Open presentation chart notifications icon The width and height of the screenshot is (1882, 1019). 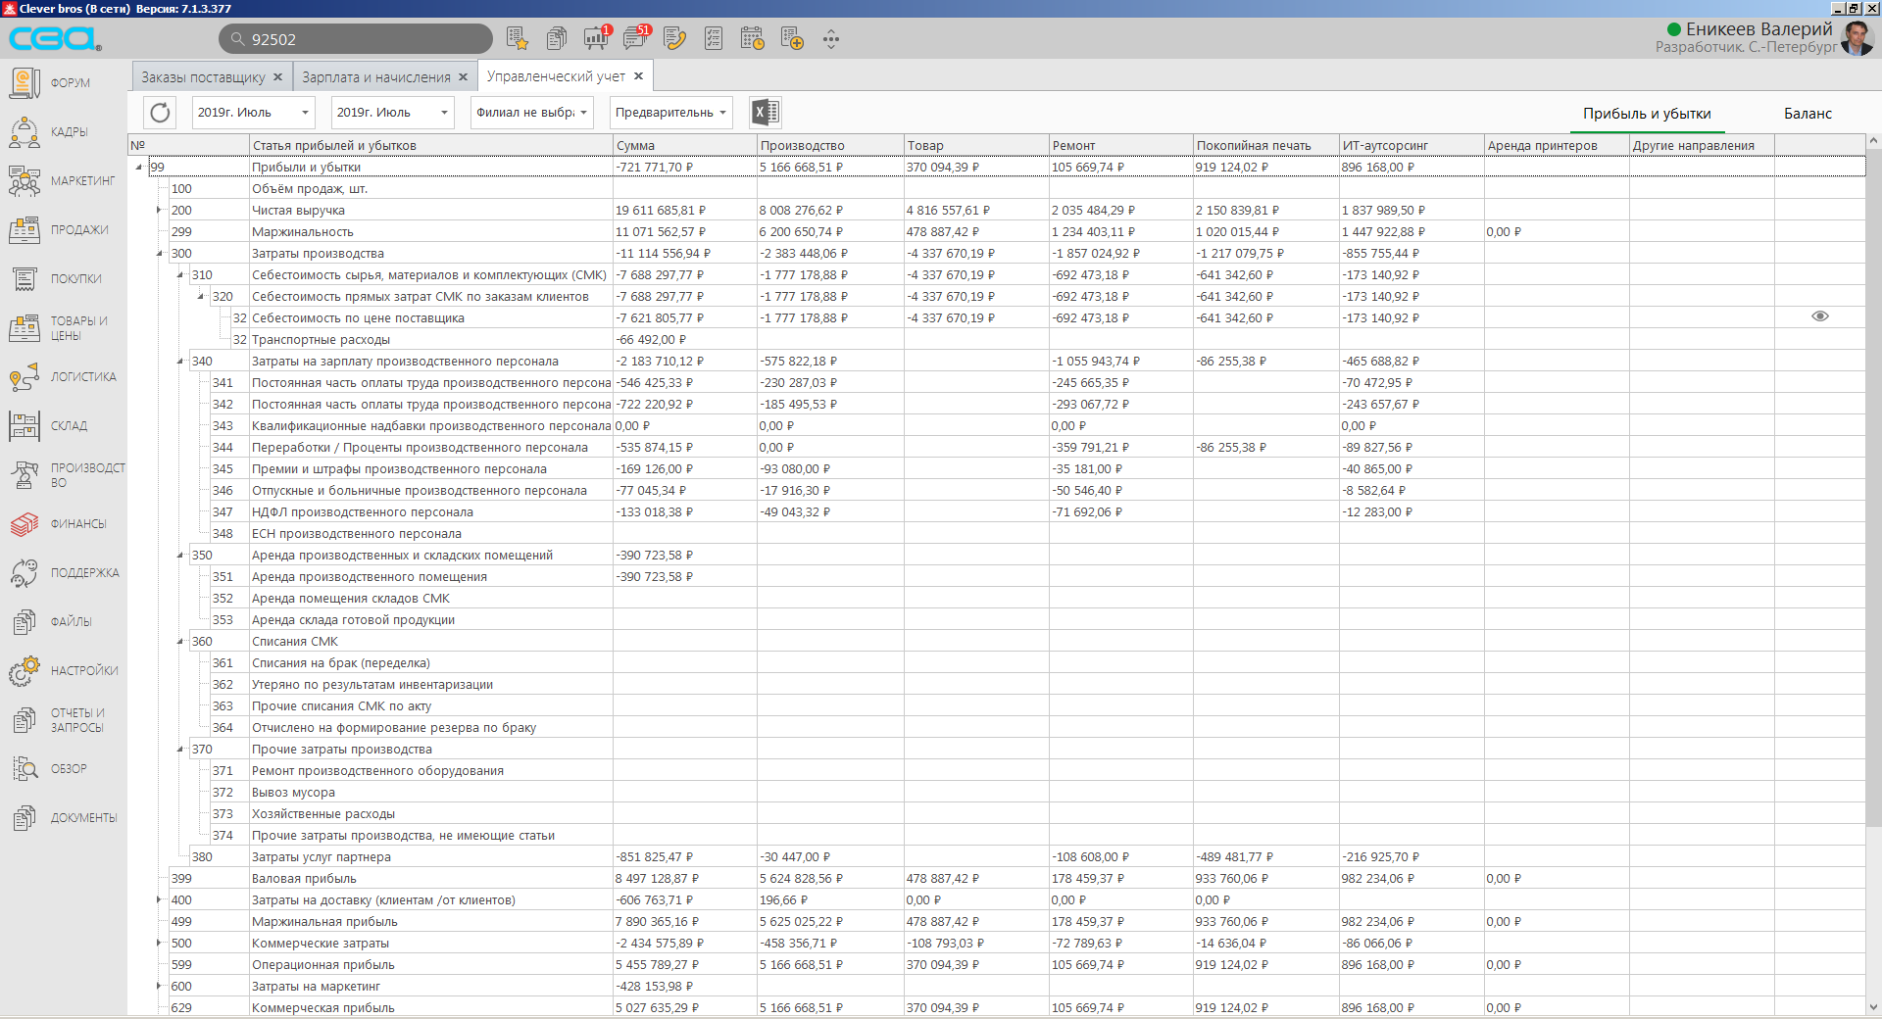coord(595,39)
